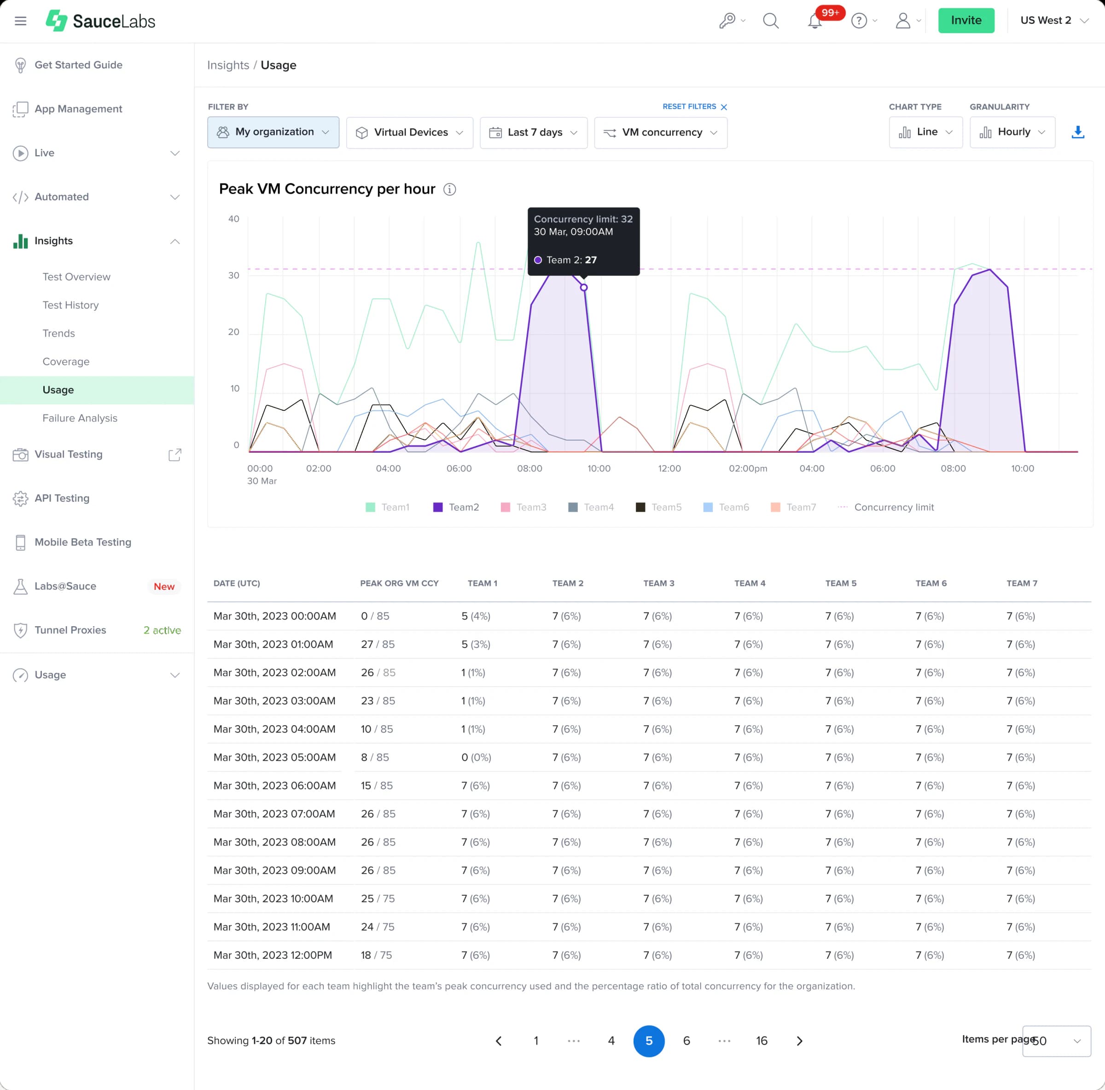
Task: Toggle Team5 series in chart legend
Action: [x=659, y=507]
